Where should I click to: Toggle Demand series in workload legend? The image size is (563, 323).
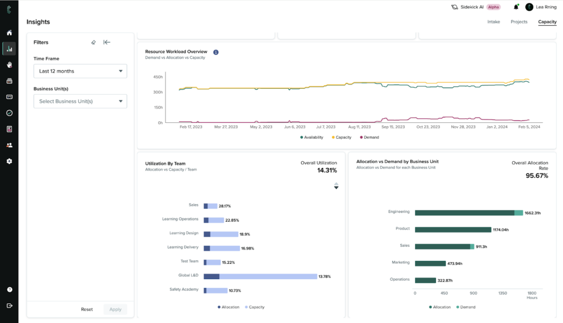[x=369, y=137]
